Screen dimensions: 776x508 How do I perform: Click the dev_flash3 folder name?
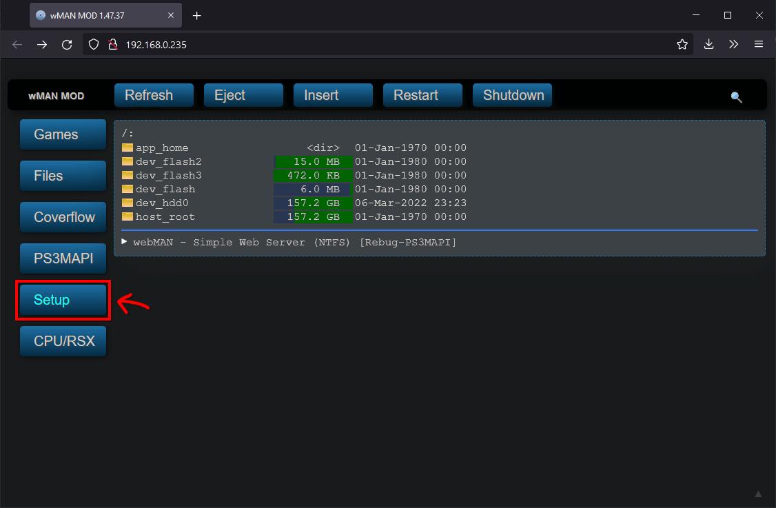tap(169, 175)
